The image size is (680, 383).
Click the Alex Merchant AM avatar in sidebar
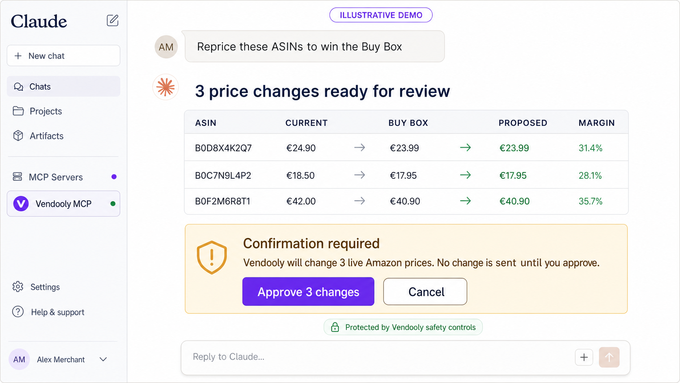pyautogui.click(x=19, y=359)
